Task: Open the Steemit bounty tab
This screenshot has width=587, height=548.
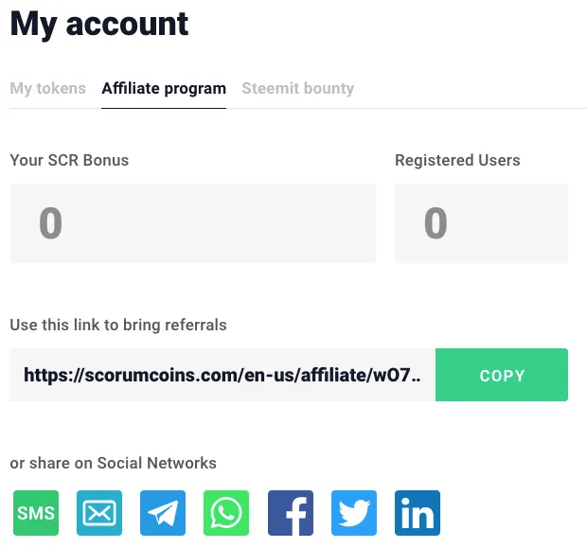Action: (x=297, y=89)
